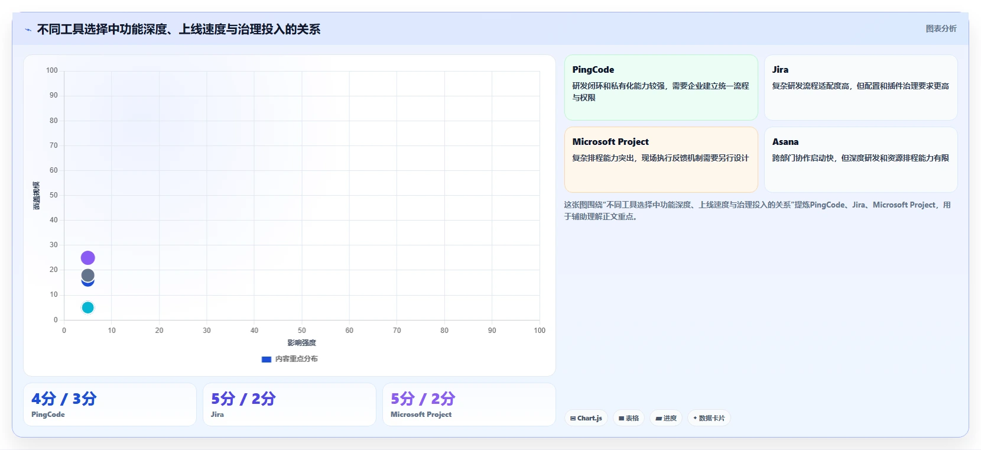Click the cyan data point near value 5
The image size is (981, 450).
click(87, 307)
